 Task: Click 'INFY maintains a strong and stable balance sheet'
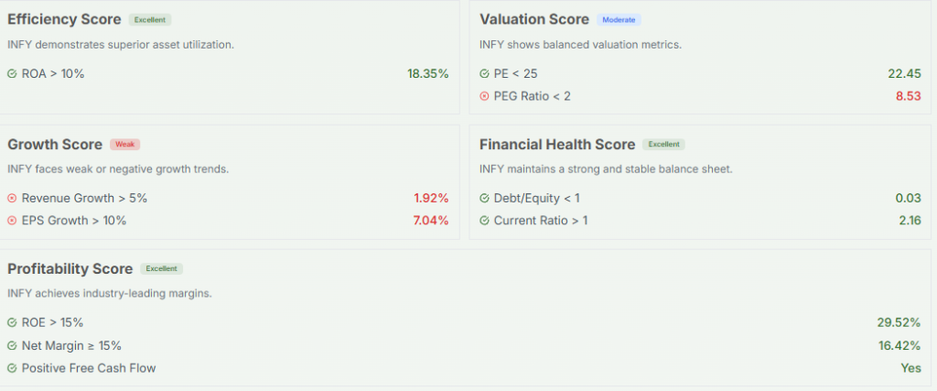coord(606,169)
